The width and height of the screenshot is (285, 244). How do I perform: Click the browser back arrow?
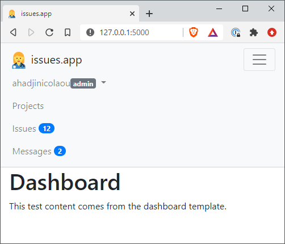click(x=13, y=32)
